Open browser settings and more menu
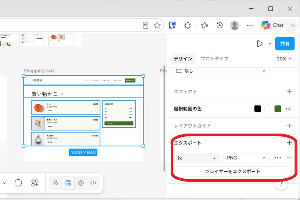 click(x=250, y=25)
